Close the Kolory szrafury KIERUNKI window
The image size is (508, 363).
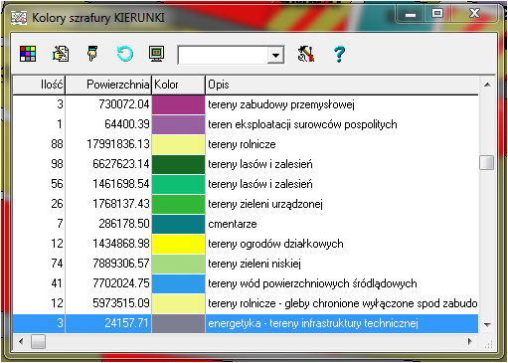pos(474,14)
